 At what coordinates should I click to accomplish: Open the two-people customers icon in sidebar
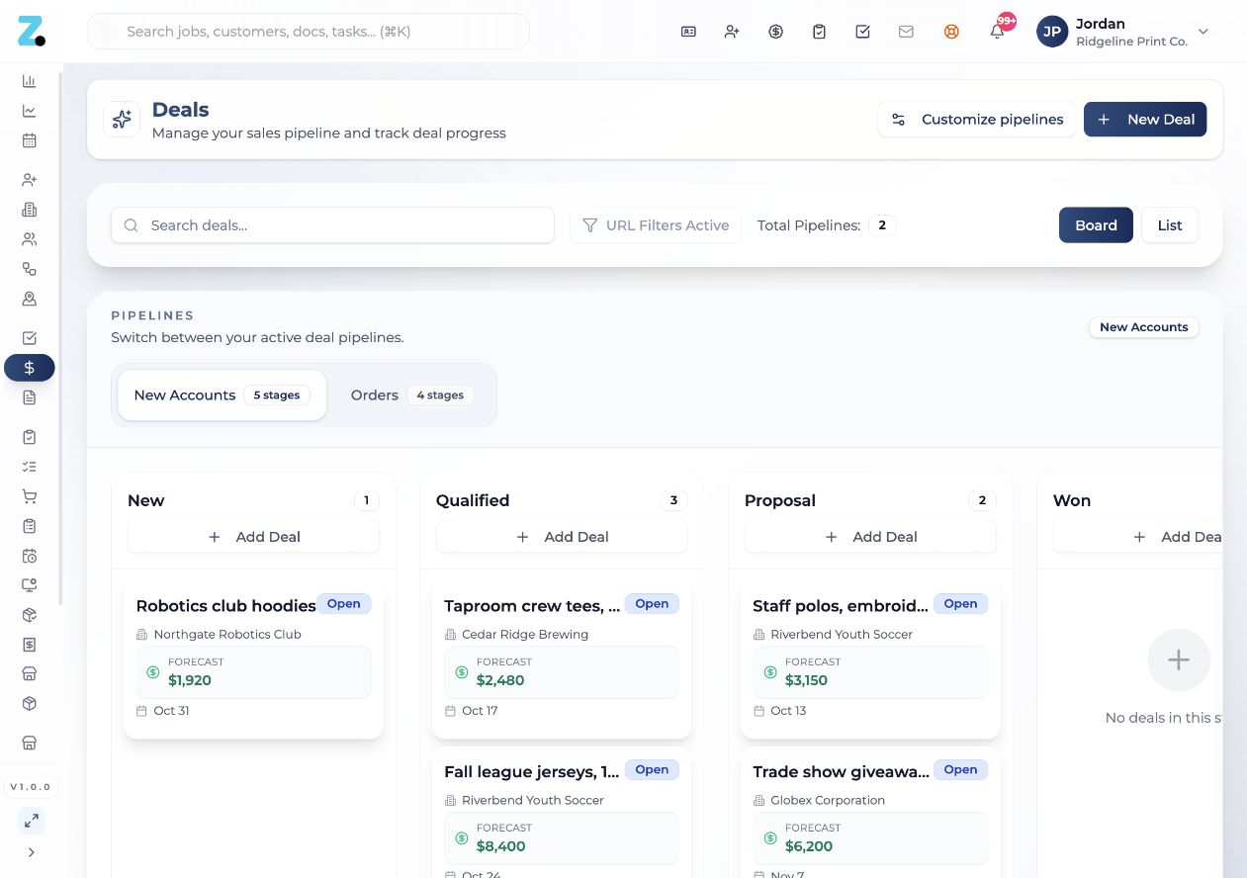(x=30, y=239)
